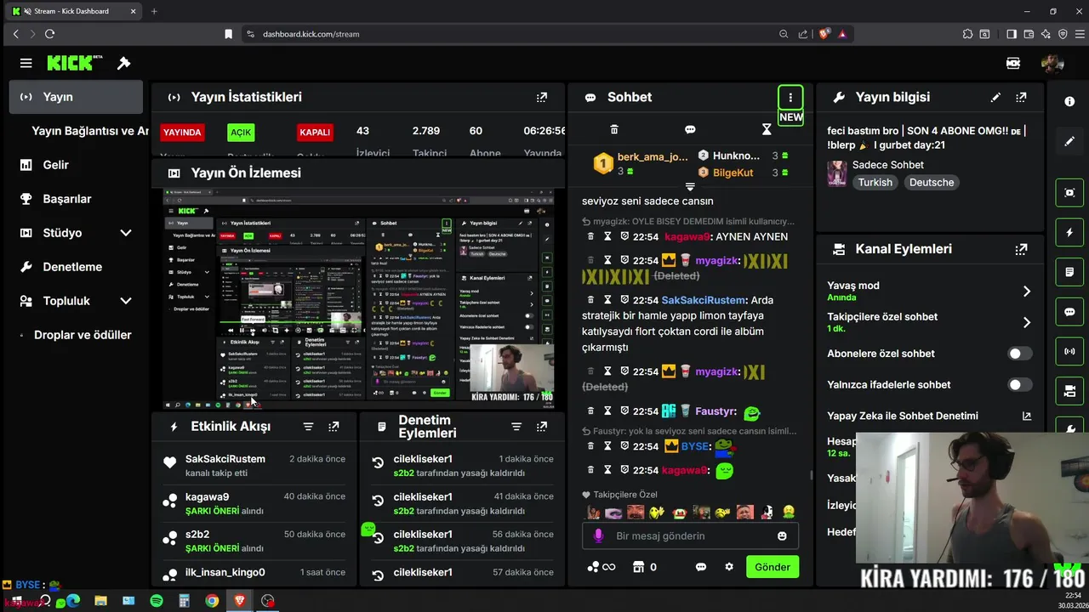Click the Bir mesaj gönderin input

[x=691, y=536]
